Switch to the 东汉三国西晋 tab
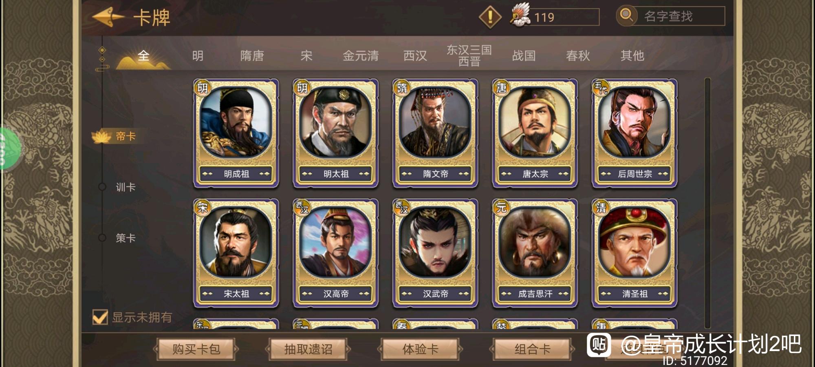The image size is (815, 367). click(469, 55)
